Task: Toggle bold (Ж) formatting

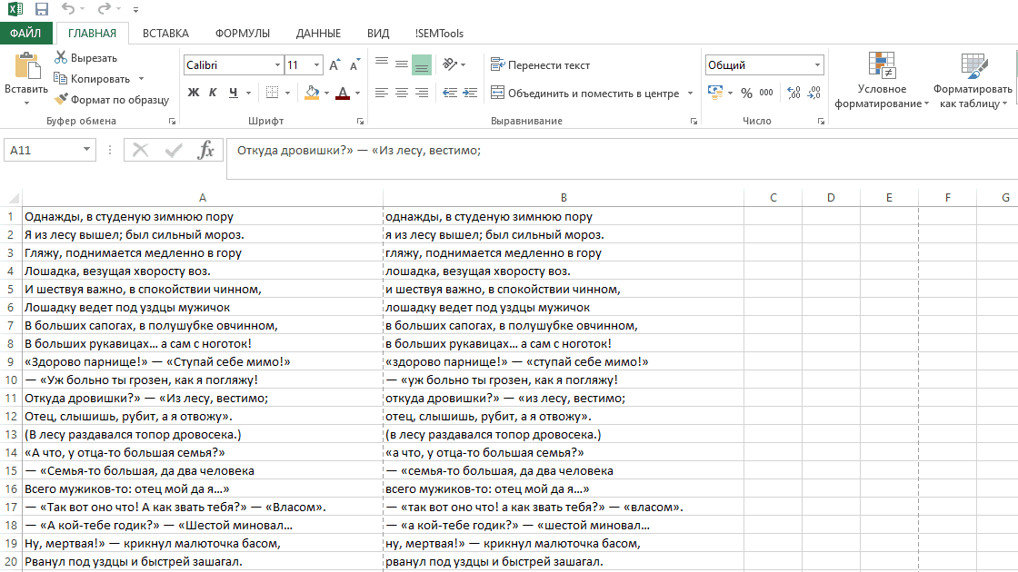Action: click(193, 93)
